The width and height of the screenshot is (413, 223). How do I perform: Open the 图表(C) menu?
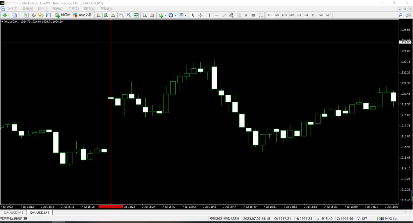point(58,9)
